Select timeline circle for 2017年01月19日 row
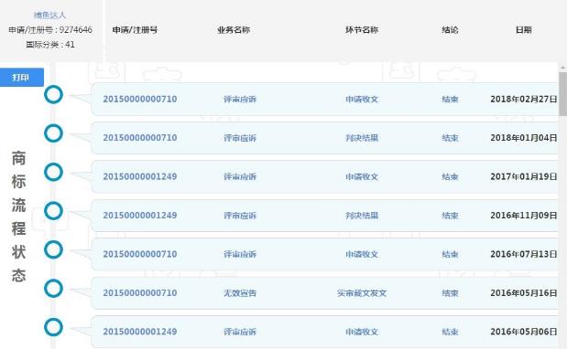 point(53,172)
